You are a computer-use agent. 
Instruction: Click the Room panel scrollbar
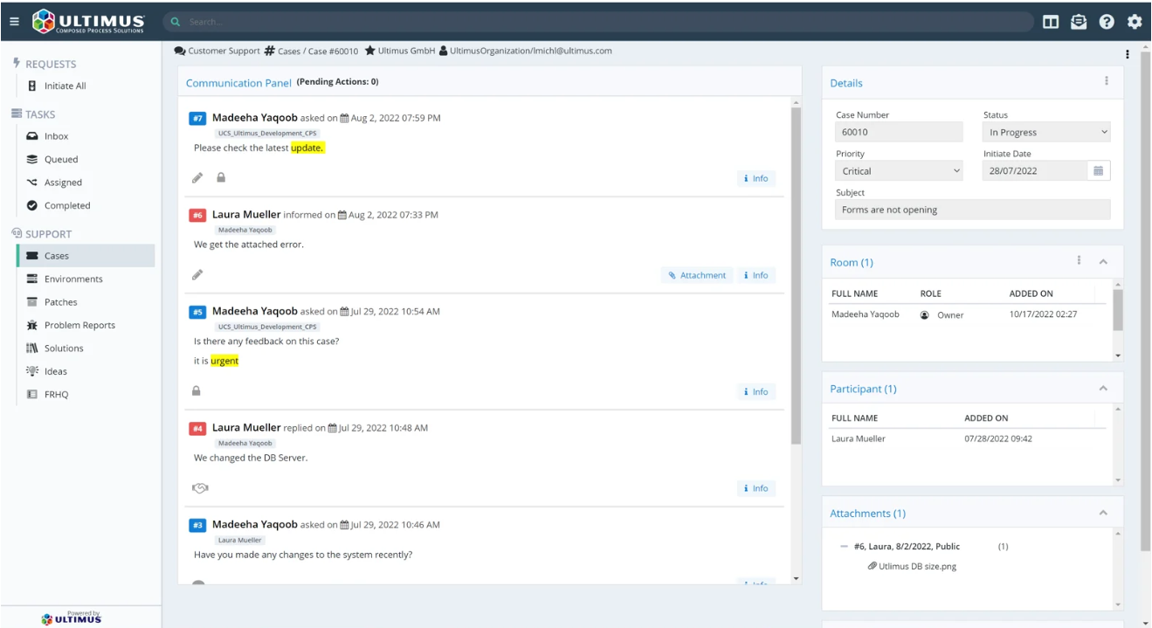pyautogui.click(x=1118, y=309)
